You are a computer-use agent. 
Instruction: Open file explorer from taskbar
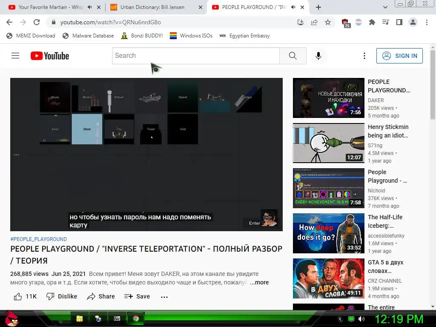coord(80,318)
